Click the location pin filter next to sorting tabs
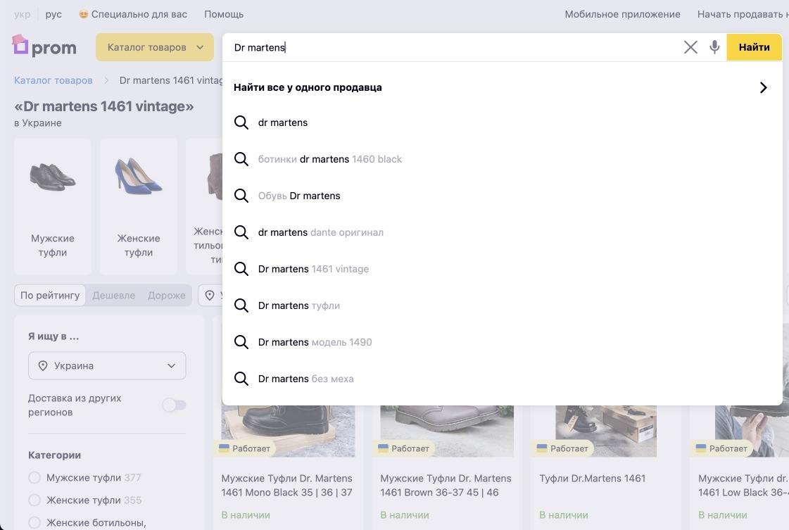 [x=210, y=296]
